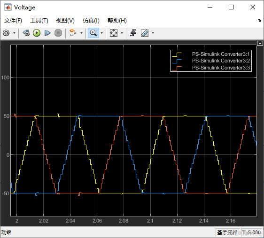
Task: Maximize the Voltage scope window
Action: tap(231, 7)
